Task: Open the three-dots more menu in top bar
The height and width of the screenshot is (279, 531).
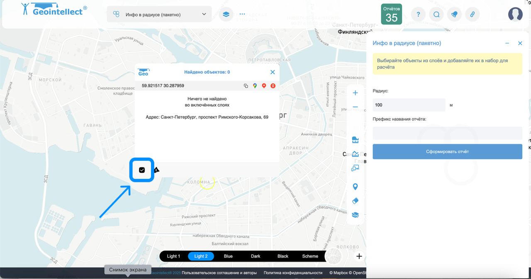Action: point(242,14)
